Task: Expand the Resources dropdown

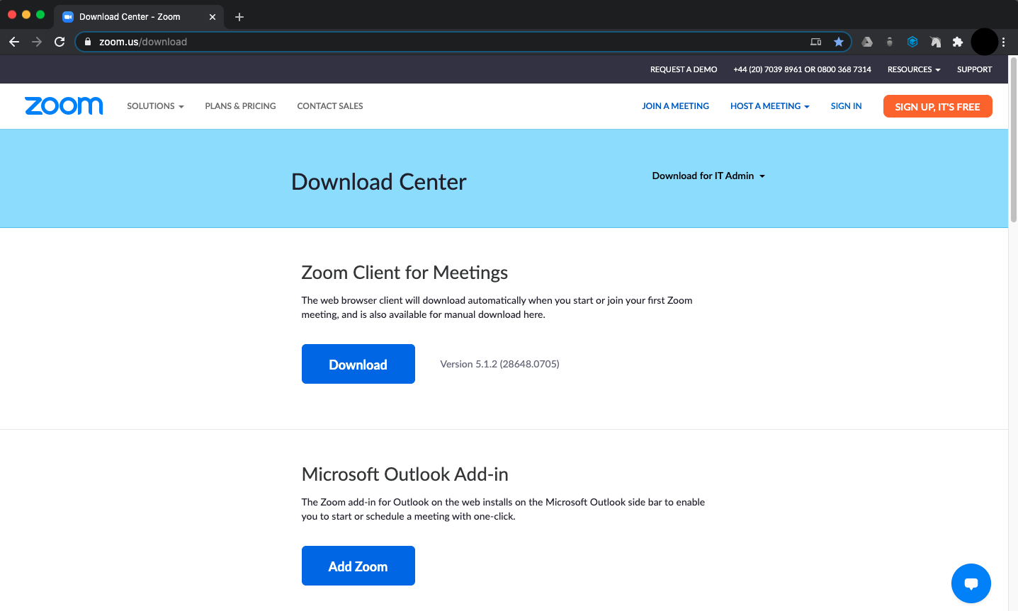Action: [914, 69]
